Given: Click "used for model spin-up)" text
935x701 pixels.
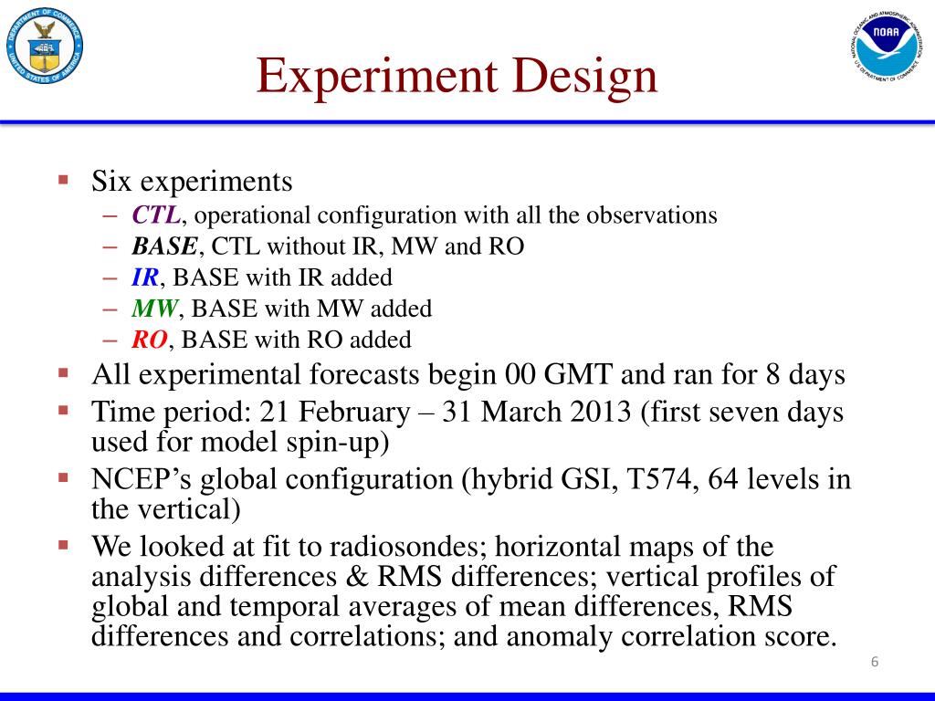Looking at the screenshot, I should [240, 442].
